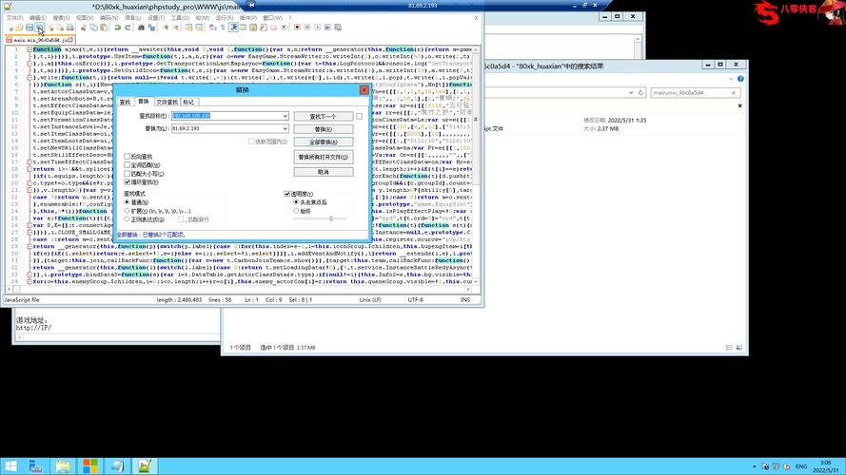Click the Save All toolbar icon
Viewport: 846px width, 475px height.
point(39,28)
